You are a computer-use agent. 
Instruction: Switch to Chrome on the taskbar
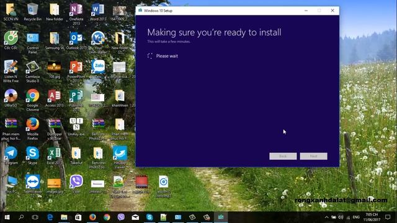[107, 217]
